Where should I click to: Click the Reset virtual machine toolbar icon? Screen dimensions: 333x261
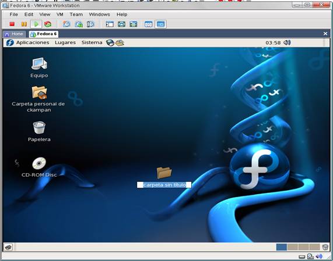pos(48,24)
